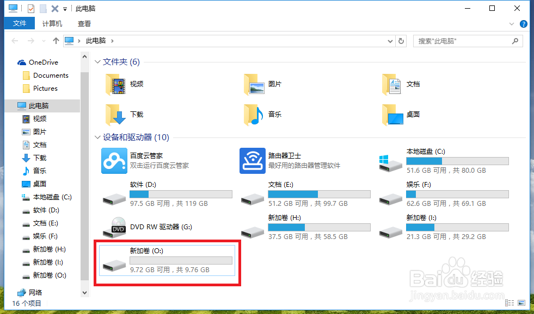Image resolution: width=534 pixels, height=314 pixels.
Task: Select 文档 (E:) in the navigation pane
Action: [x=40, y=223]
